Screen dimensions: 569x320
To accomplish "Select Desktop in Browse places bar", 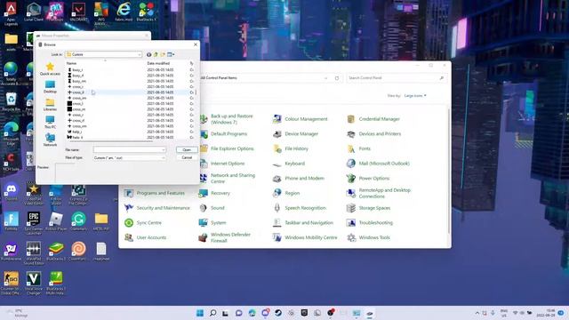I will pos(50,87).
